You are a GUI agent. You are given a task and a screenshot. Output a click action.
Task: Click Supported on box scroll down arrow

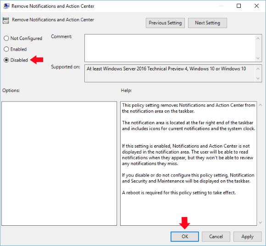258,79
